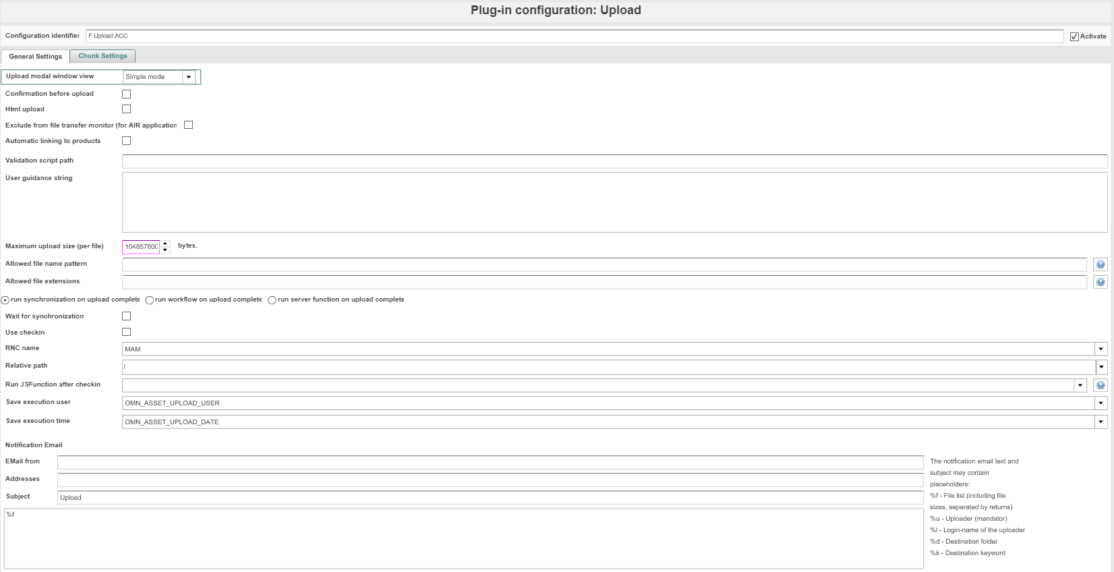Click the 'Notification Email' section heading
1114x572 pixels.
click(x=34, y=445)
